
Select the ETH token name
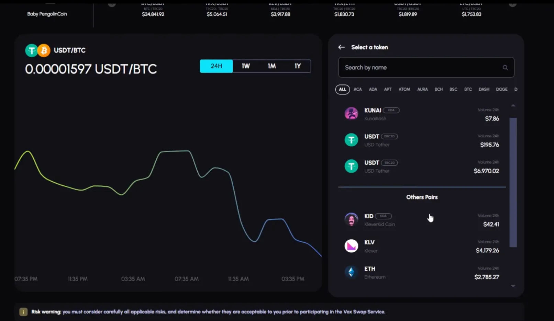[x=370, y=269]
